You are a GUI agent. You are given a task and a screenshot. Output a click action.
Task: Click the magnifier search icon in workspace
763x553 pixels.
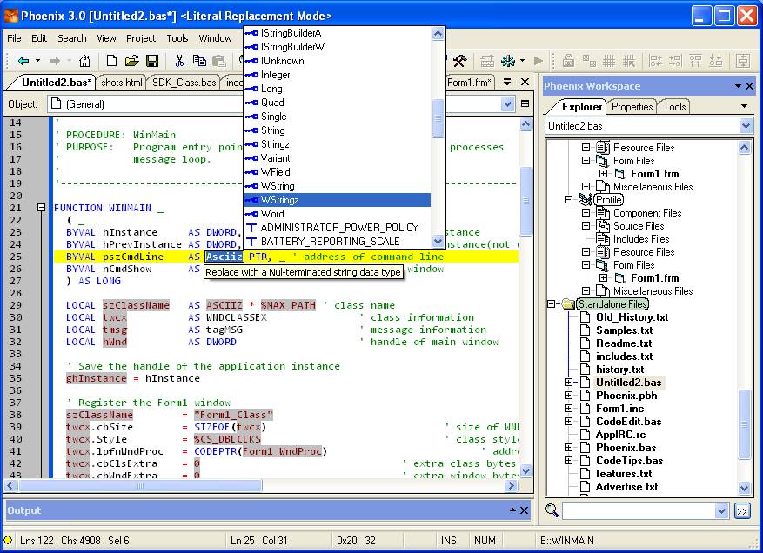[552, 510]
